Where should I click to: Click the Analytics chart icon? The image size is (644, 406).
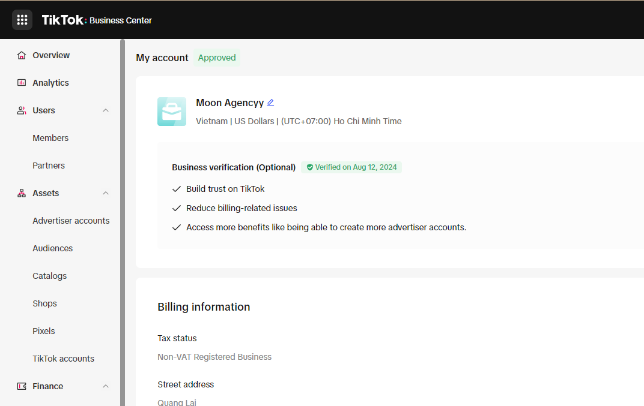pyautogui.click(x=22, y=83)
